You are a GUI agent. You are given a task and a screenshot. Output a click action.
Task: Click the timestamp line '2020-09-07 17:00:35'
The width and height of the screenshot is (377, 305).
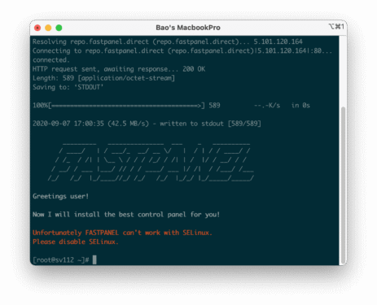pos(147,124)
